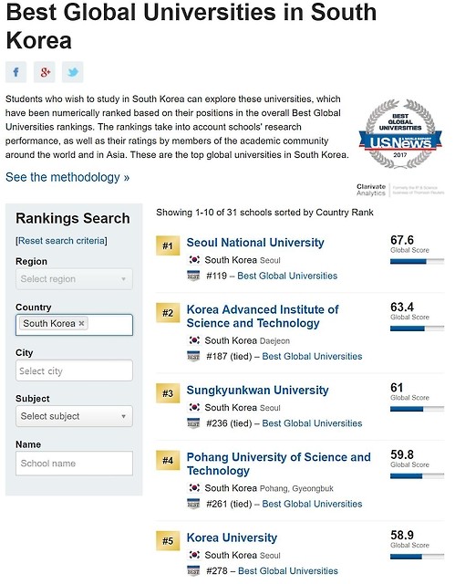The image size is (455, 584).
Task: Remove South Korea country filter tag
Action: [81, 323]
